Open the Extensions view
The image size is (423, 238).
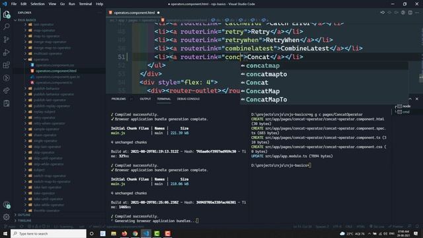tap(7, 65)
